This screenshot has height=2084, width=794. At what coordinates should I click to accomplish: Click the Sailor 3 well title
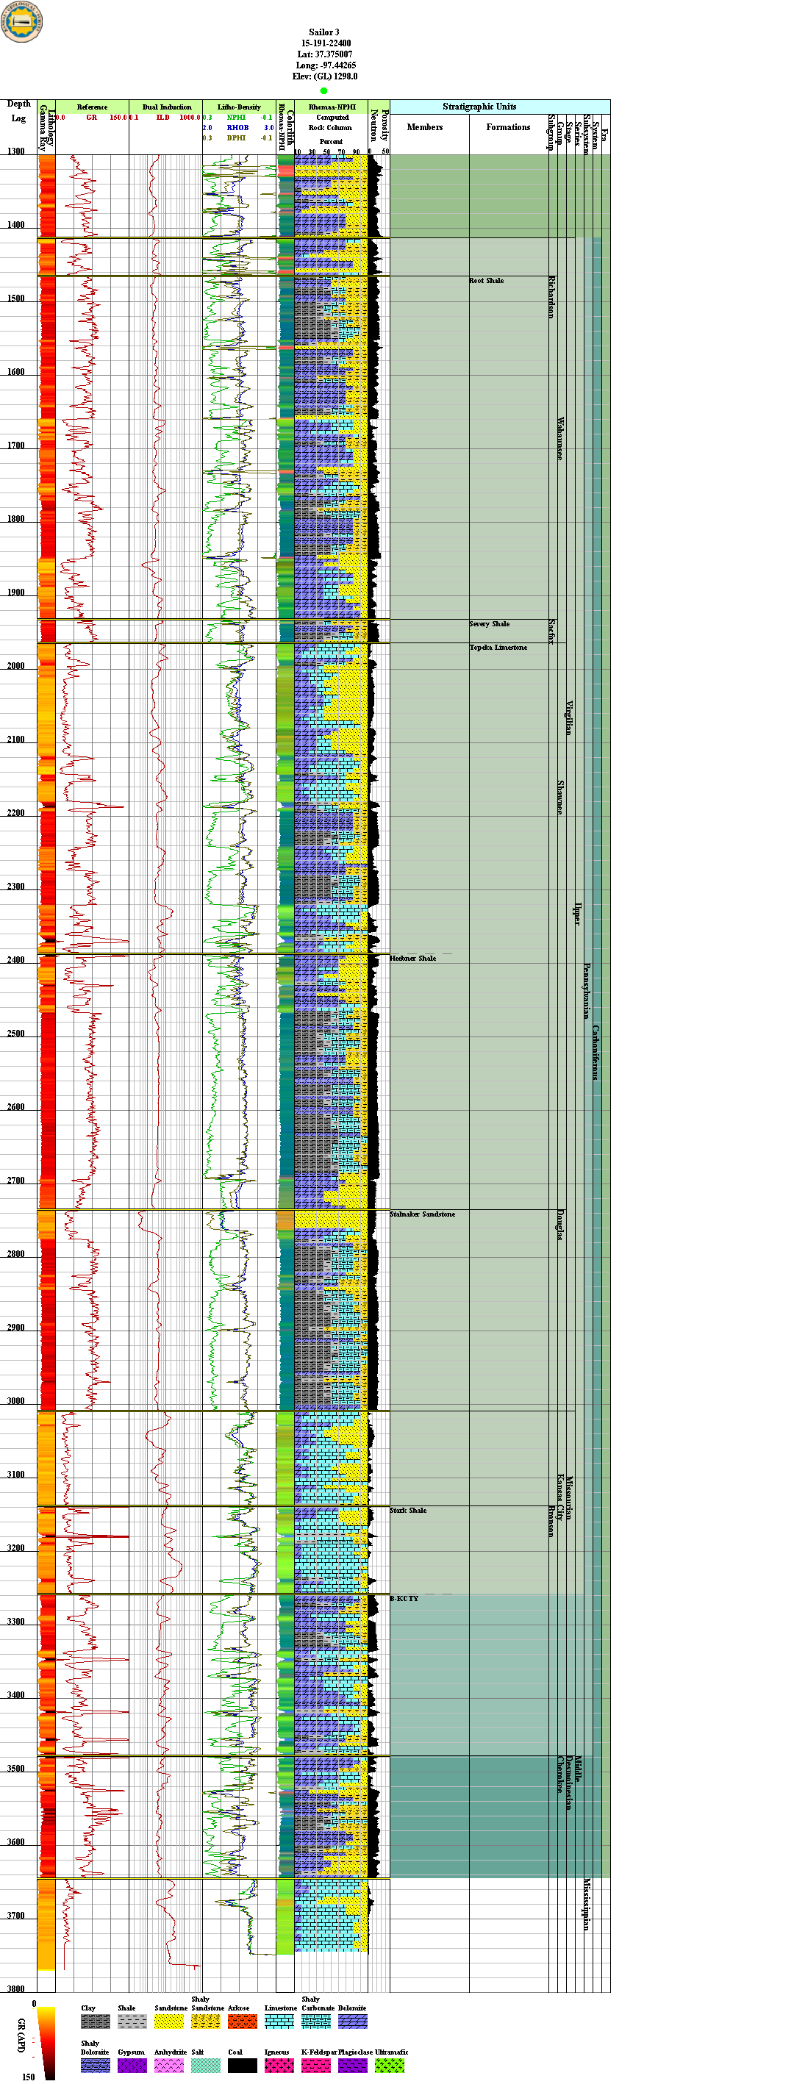click(x=323, y=32)
